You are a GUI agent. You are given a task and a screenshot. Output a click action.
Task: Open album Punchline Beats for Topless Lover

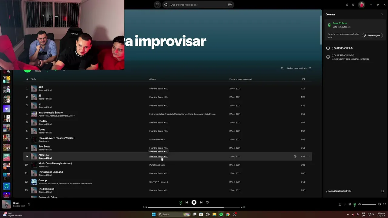click(157, 140)
